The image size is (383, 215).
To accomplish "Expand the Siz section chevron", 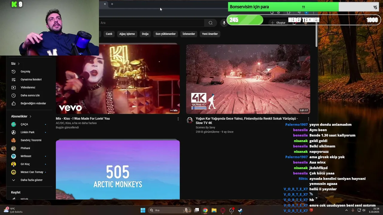I will (x=19, y=64).
